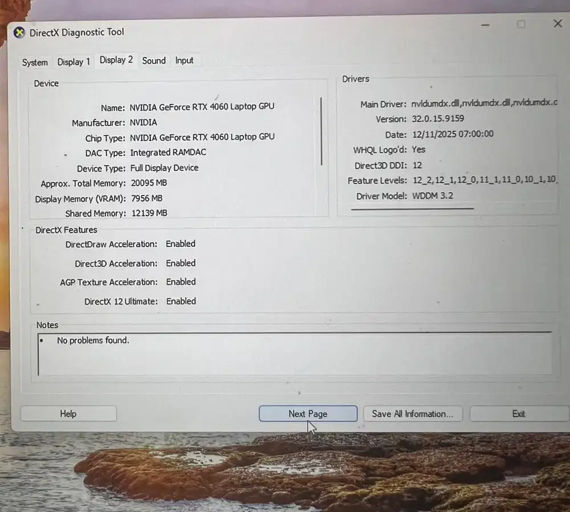Click the driver Version number 32.0.15.9159
Image resolution: width=570 pixels, height=512 pixels.
point(438,119)
